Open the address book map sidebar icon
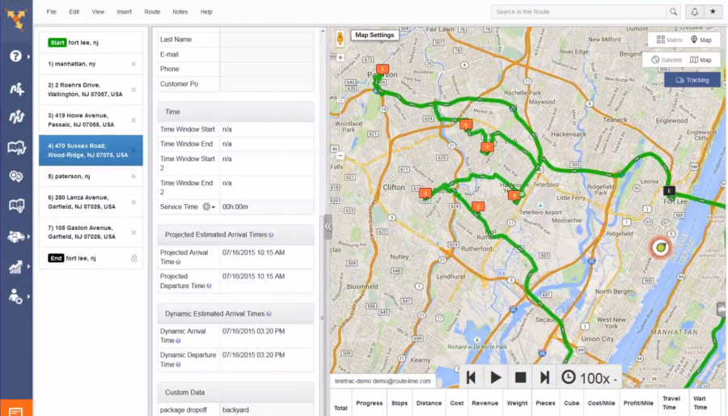Viewport: 728px width, 416px height. click(16, 206)
